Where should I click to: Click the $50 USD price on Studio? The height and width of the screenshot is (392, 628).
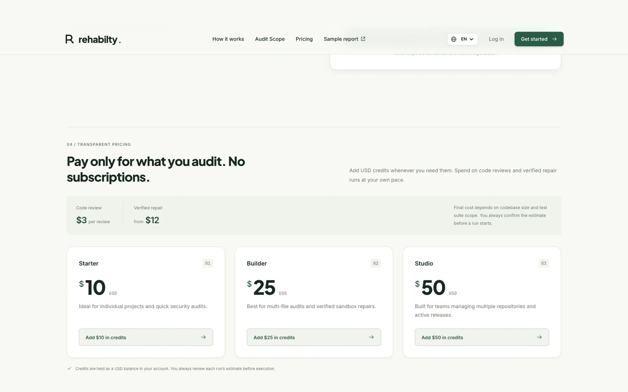436,287
